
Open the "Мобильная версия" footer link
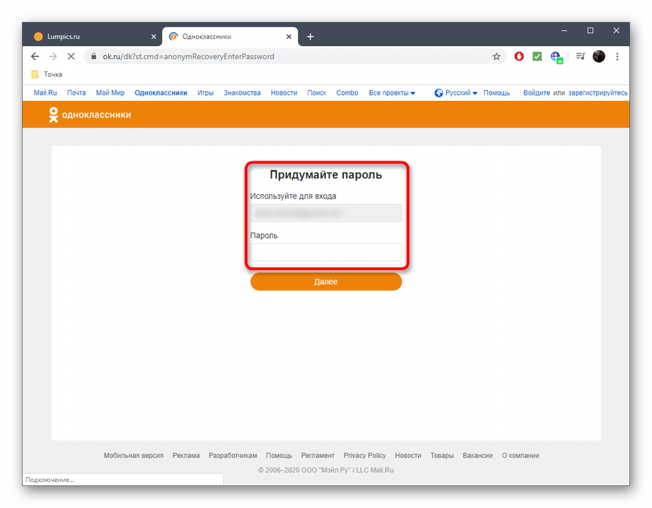(x=133, y=455)
